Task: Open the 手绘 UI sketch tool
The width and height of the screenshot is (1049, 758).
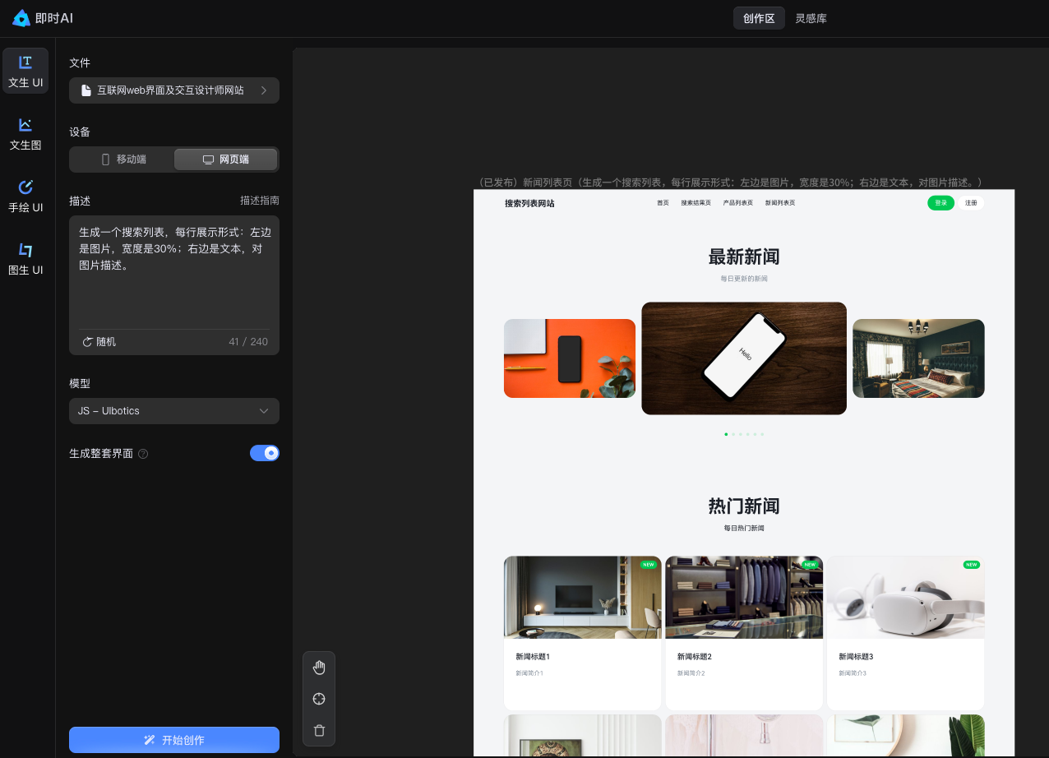Action: pos(25,196)
